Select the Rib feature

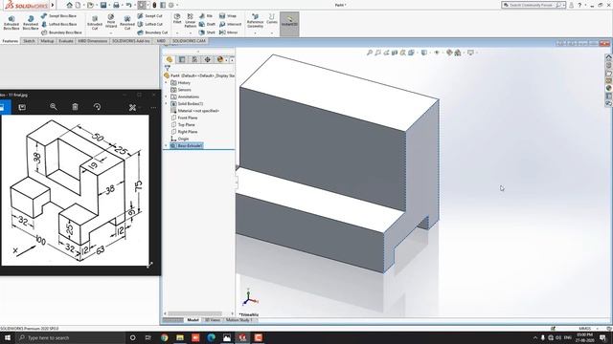click(x=206, y=16)
